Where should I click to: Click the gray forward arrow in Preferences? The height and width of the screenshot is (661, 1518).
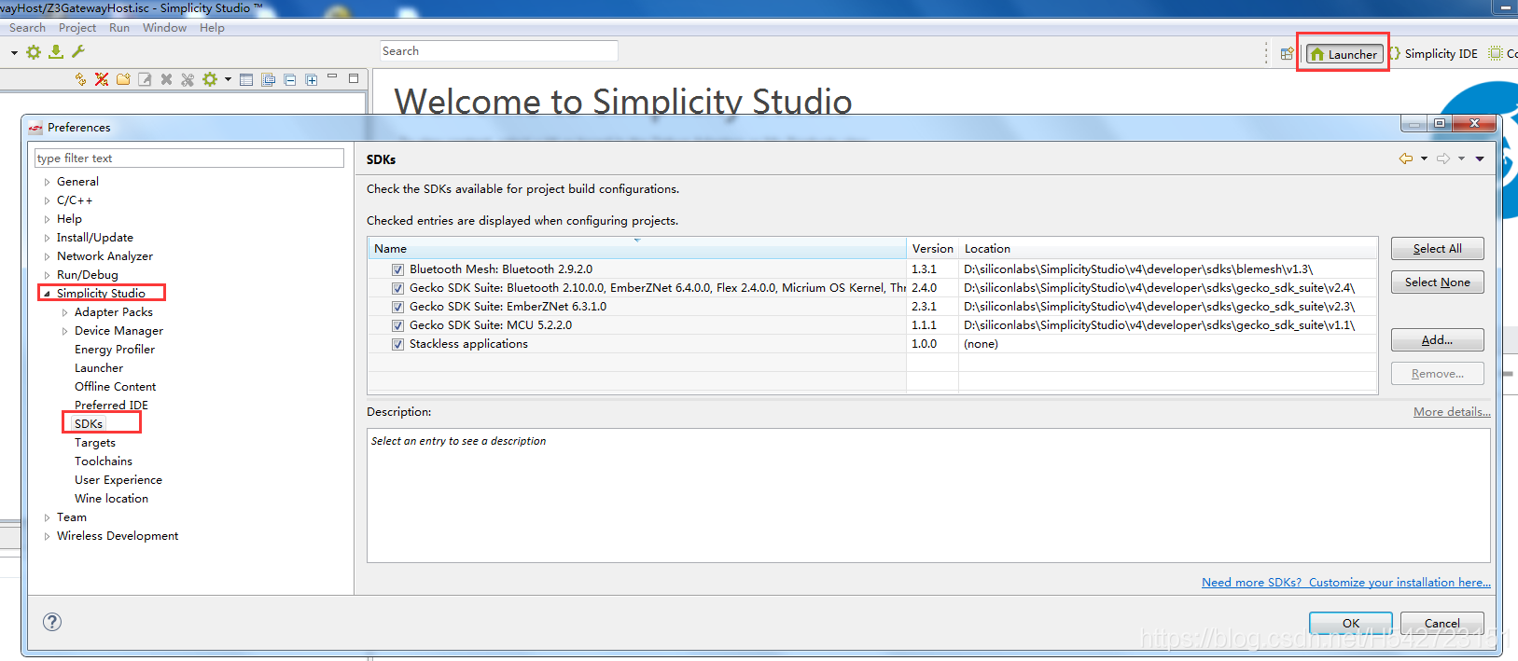pos(1443,158)
